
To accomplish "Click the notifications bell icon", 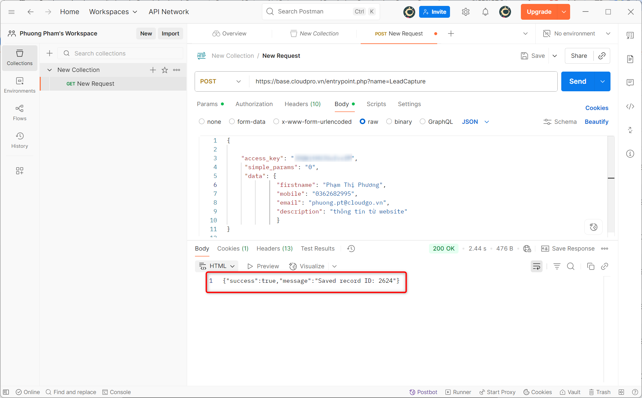I will (x=485, y=12).
